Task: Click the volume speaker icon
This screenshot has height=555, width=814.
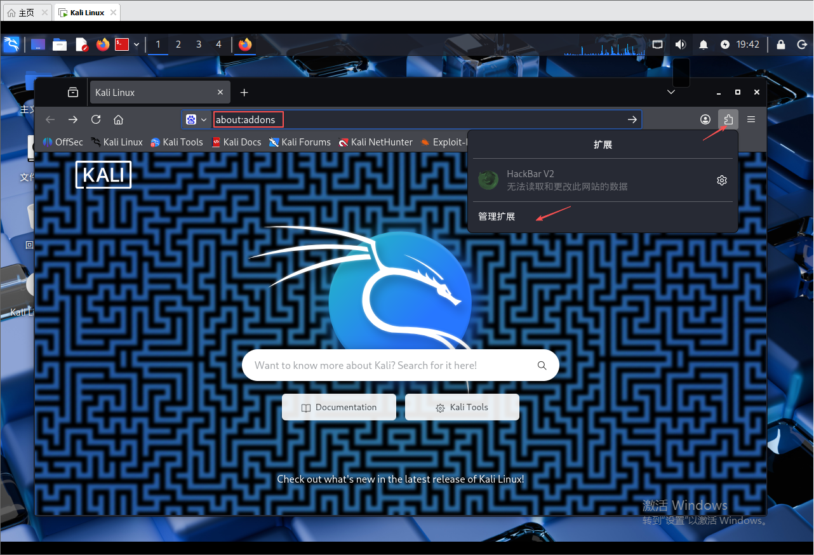Action: tap(681, 44)
